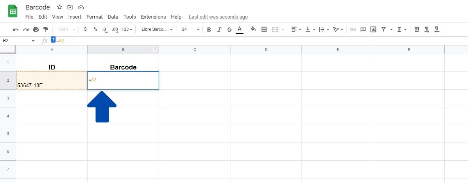Print the spreadsheet using the printer icon
The width and height of the screenshot is (468, 182).
point(36,29)
